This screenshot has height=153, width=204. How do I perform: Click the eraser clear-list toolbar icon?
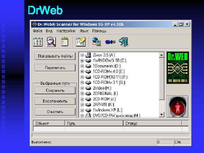(81, 42)
